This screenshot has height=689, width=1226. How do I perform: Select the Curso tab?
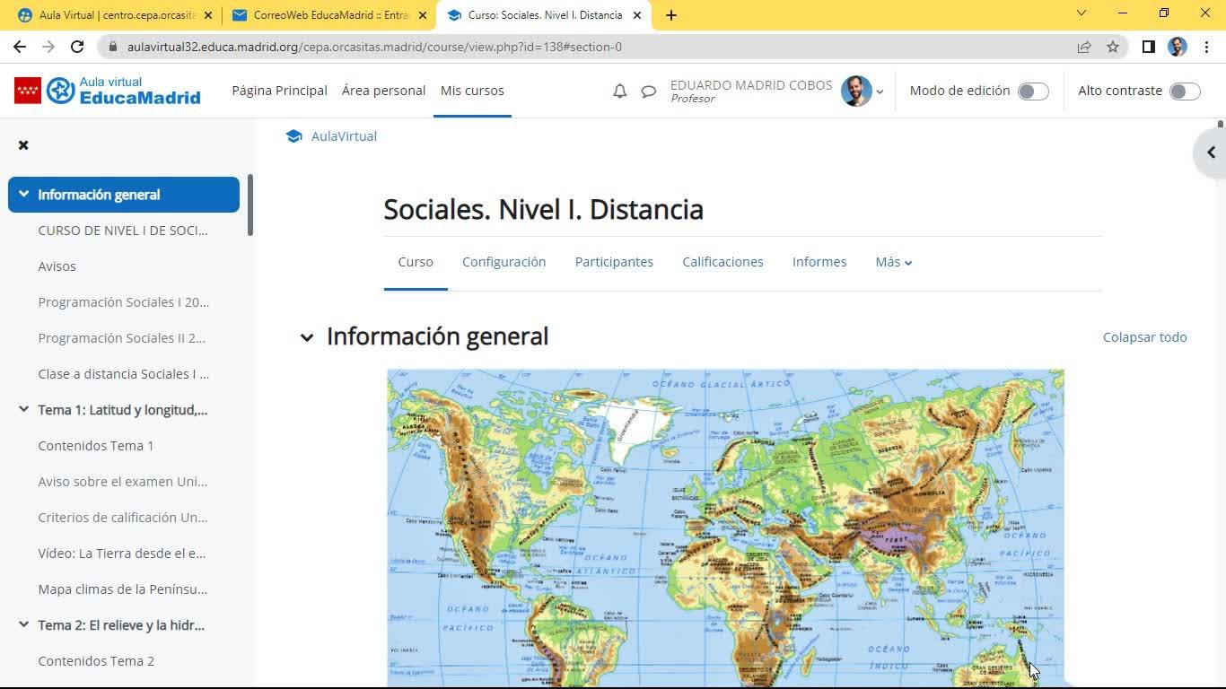pyautogui.click(x=416, y=262)
